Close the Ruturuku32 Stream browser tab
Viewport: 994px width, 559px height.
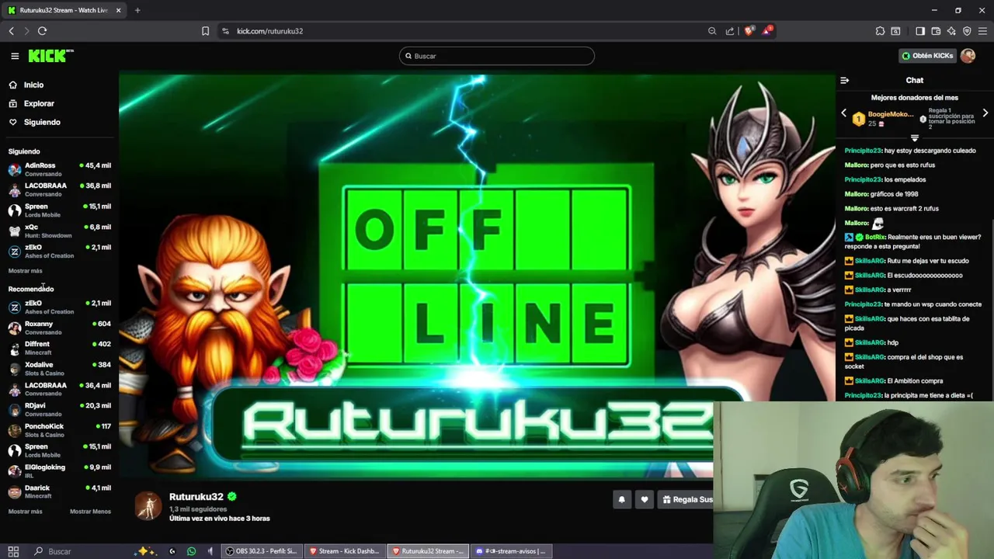pyautogui.click(x=118, y=10)
